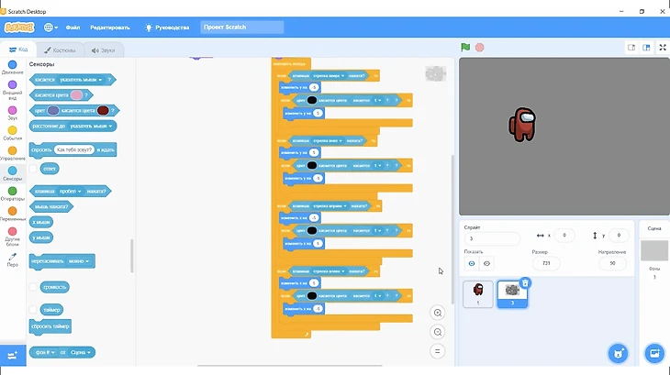The width and height of the screenshot is (670, 375).
Task: Select the Внешний вид block category
Action: [x=13, y=89]
